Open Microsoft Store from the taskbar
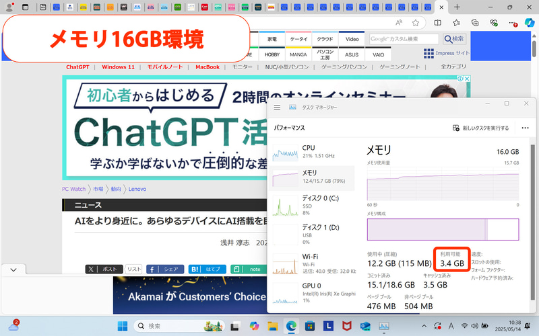The height and width of the screenshot is (336, 539). point(310,326)
